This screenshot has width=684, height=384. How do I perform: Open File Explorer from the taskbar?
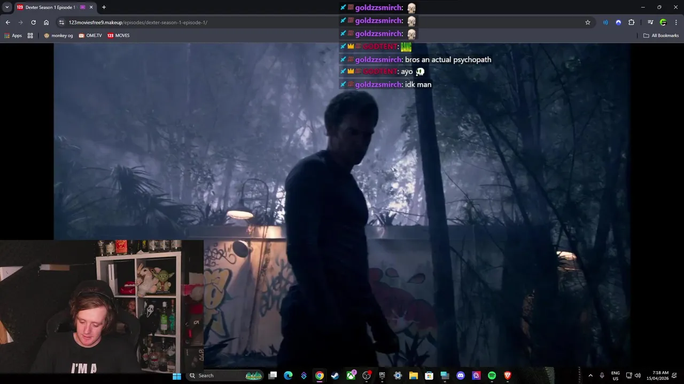point(413,375)
